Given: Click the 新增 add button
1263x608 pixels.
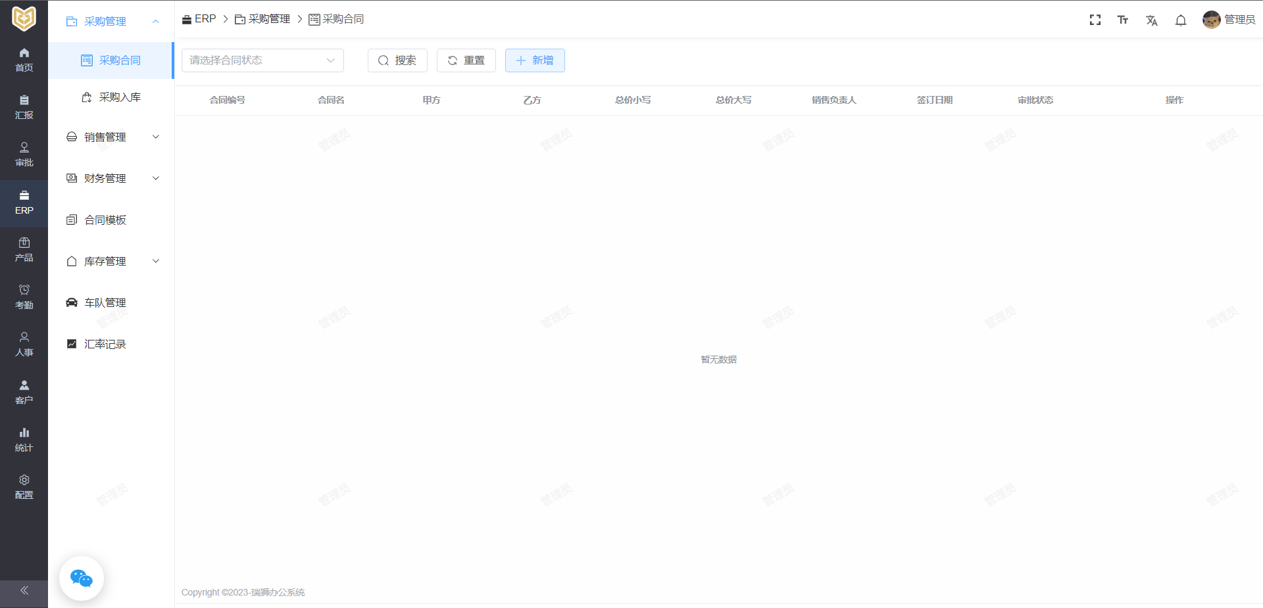Looking at the screenshot, I should (x=535, y=60).
